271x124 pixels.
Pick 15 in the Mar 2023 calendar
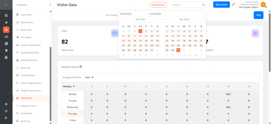[140, 41]
